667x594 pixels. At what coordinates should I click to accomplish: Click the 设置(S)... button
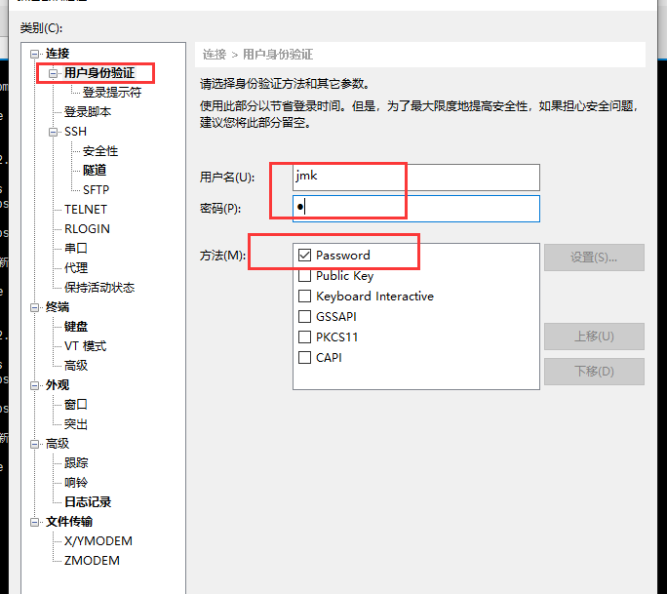click(x=594, y=257)
